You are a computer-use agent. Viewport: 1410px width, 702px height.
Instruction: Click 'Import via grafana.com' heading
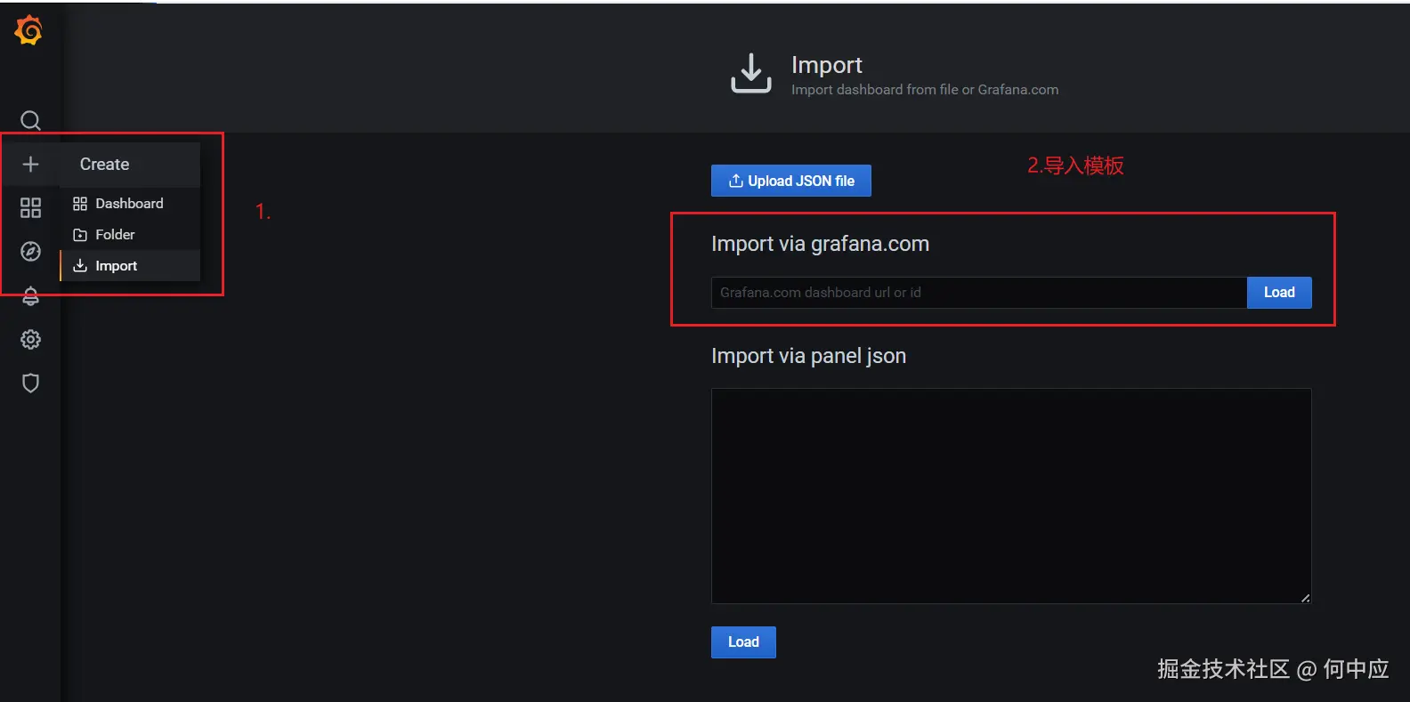tap(820, 244)
